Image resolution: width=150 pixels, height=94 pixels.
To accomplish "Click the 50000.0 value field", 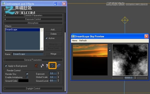I will (129, 78).
